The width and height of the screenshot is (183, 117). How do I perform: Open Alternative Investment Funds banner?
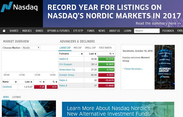(118, 109)
